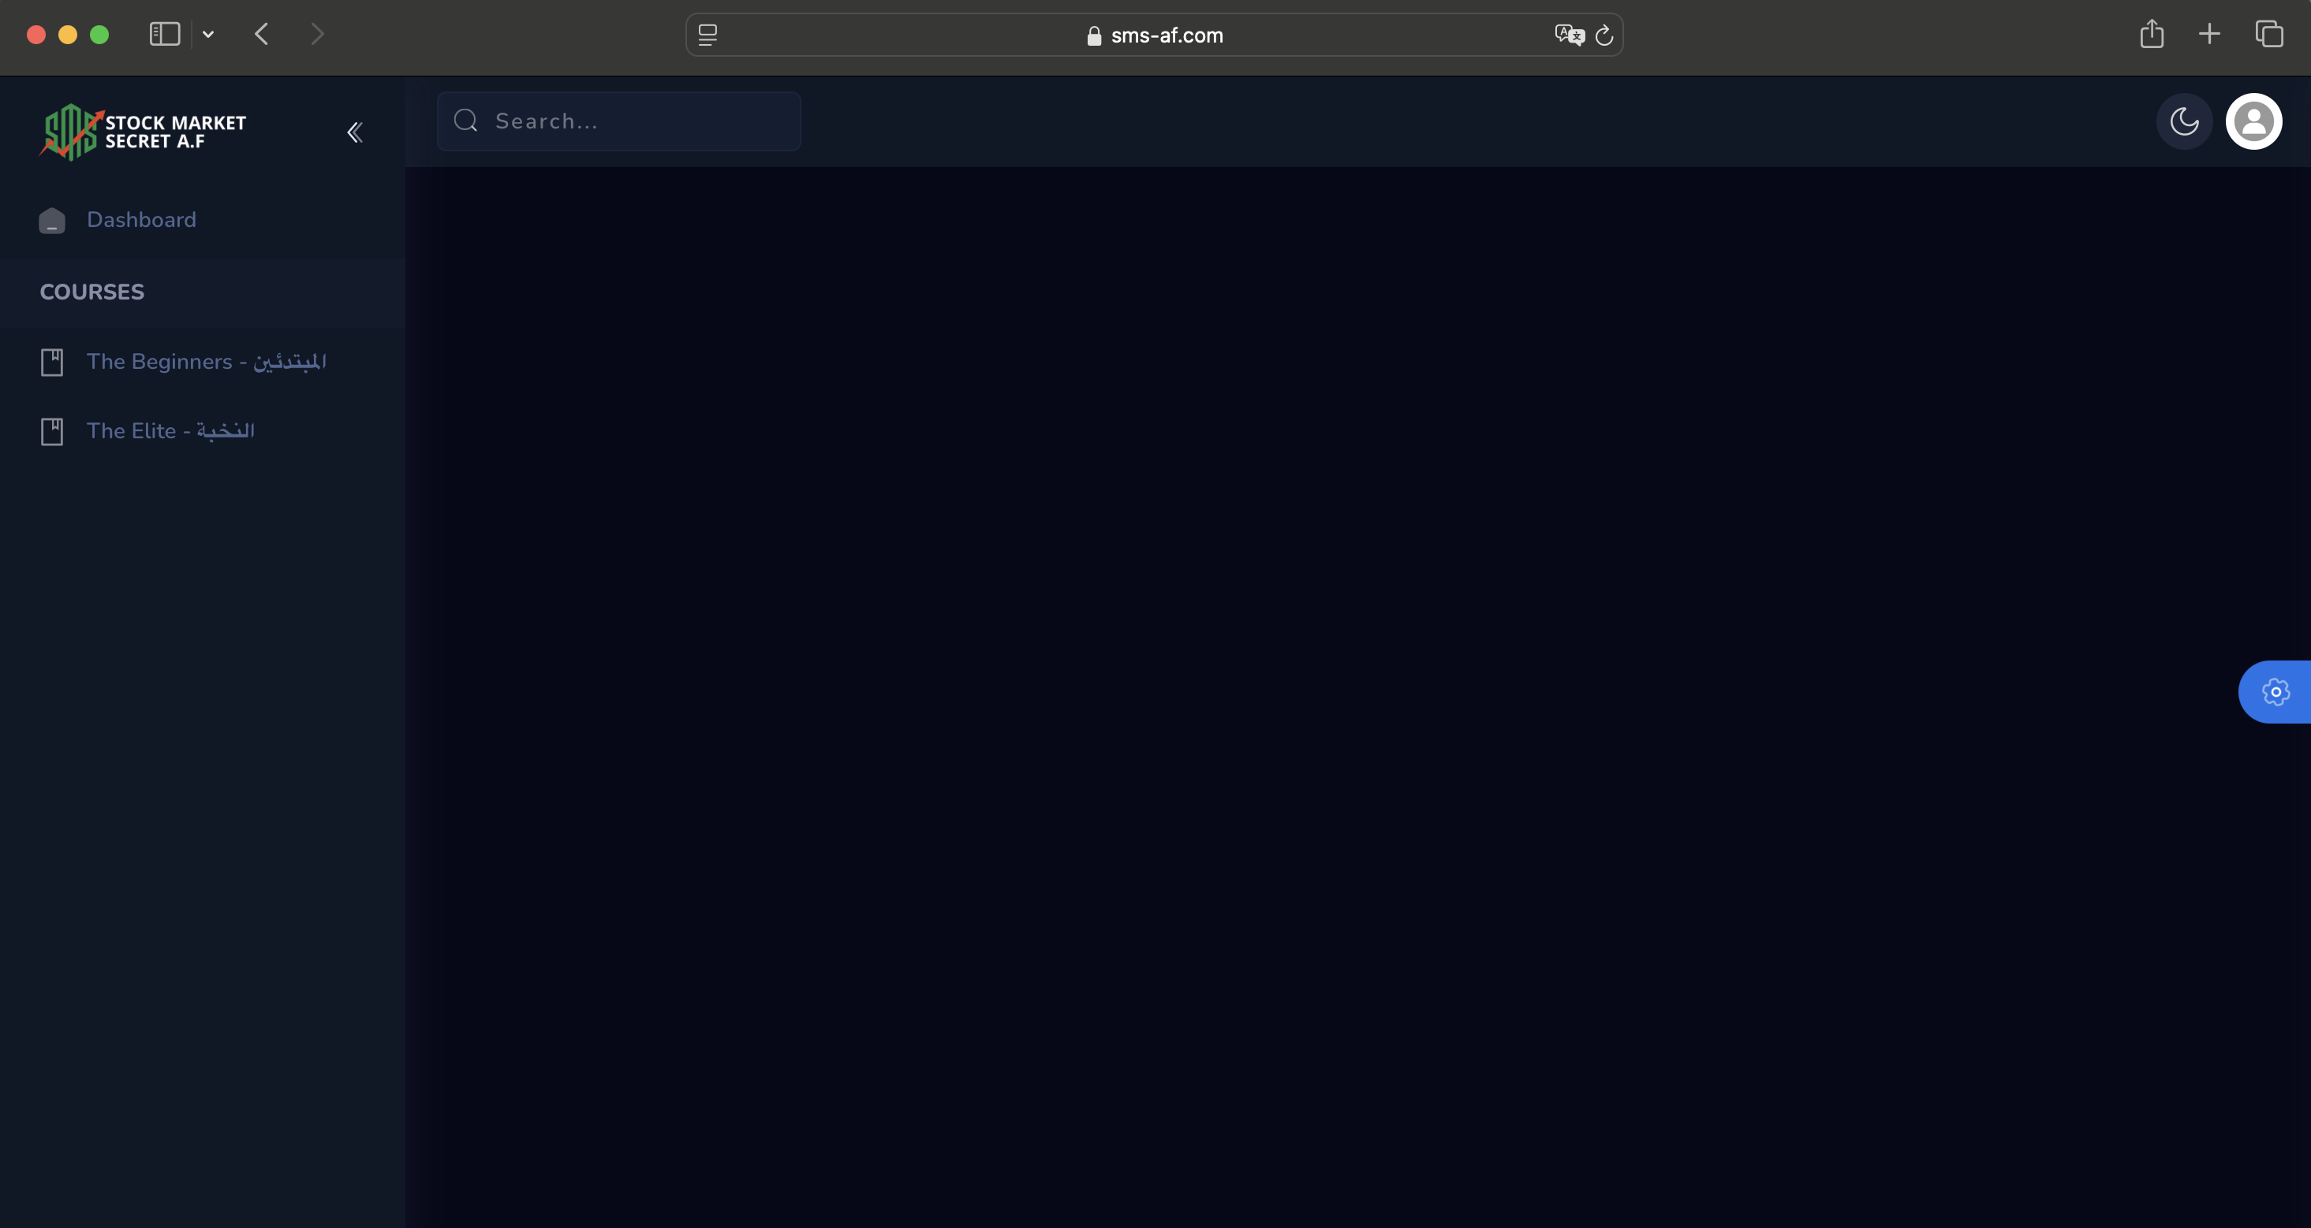
Task: Click the macOS Safari share button
Action: (2152, 34)
